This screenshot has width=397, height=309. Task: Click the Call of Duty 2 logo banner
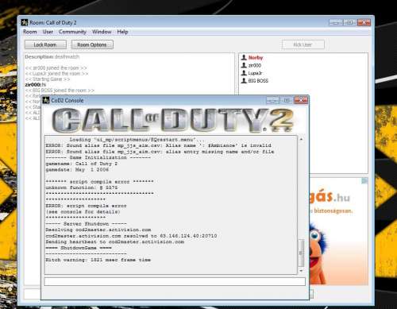[x=172, y=121]
